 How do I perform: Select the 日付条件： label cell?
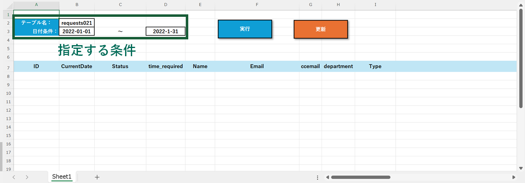[37, 32]
